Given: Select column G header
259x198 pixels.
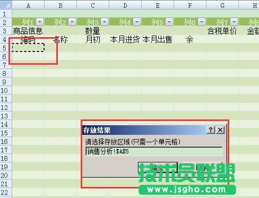Looking at the screenshot, I should (222, 5).
